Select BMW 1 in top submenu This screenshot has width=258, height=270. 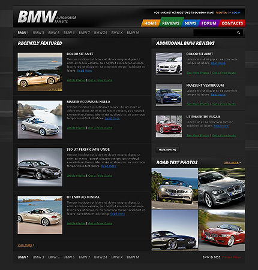click(23, 32)
